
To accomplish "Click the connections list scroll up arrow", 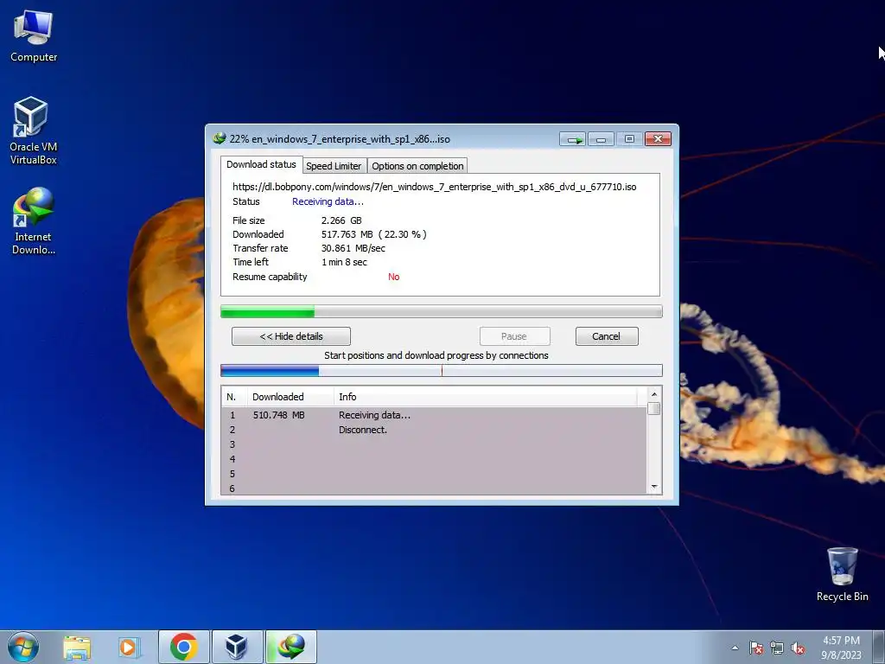I will pos(654,394).
